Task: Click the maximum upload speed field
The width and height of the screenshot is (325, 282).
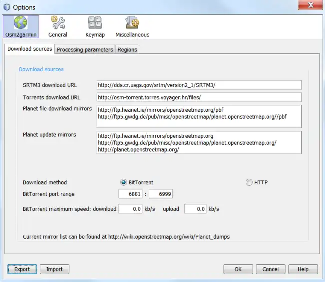Action: [x=195, y=209]
